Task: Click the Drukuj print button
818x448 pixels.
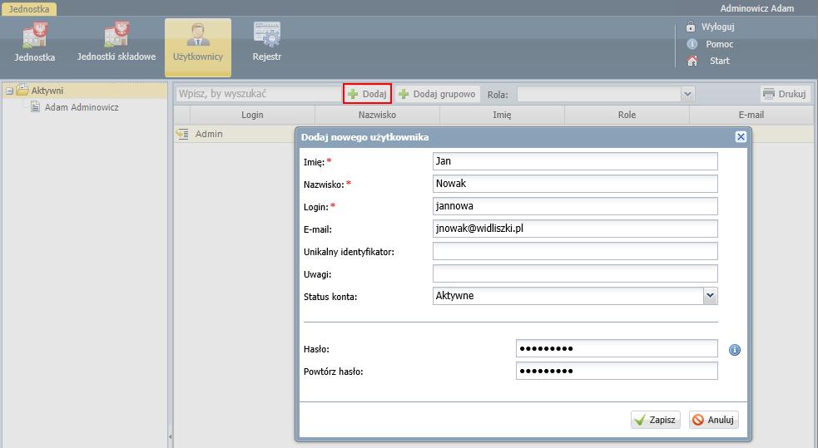Action: 785,94
